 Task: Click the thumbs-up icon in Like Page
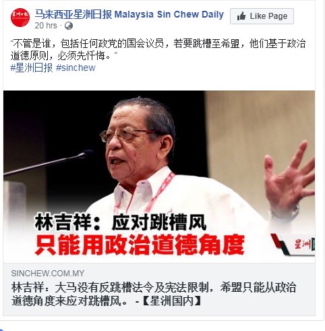click(241, 16)
